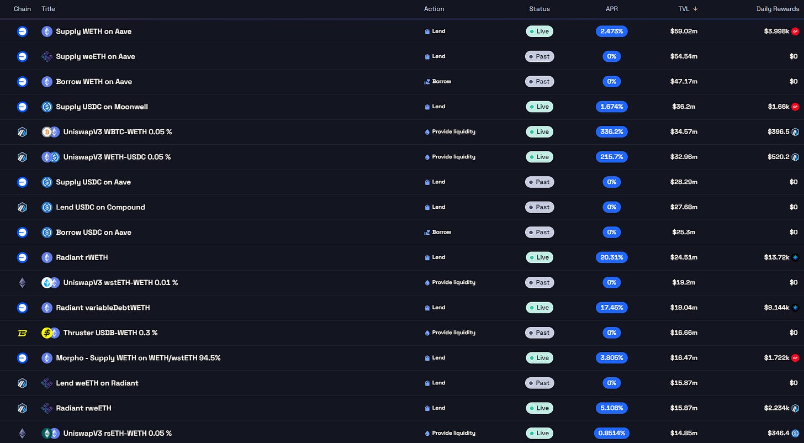Click the $59.02m TVL value
This screenshot has width=804, height=443.
[684, 31]
